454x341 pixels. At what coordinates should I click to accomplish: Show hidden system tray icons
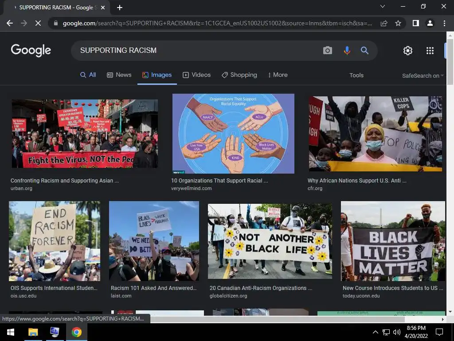[x=375, y=332]
